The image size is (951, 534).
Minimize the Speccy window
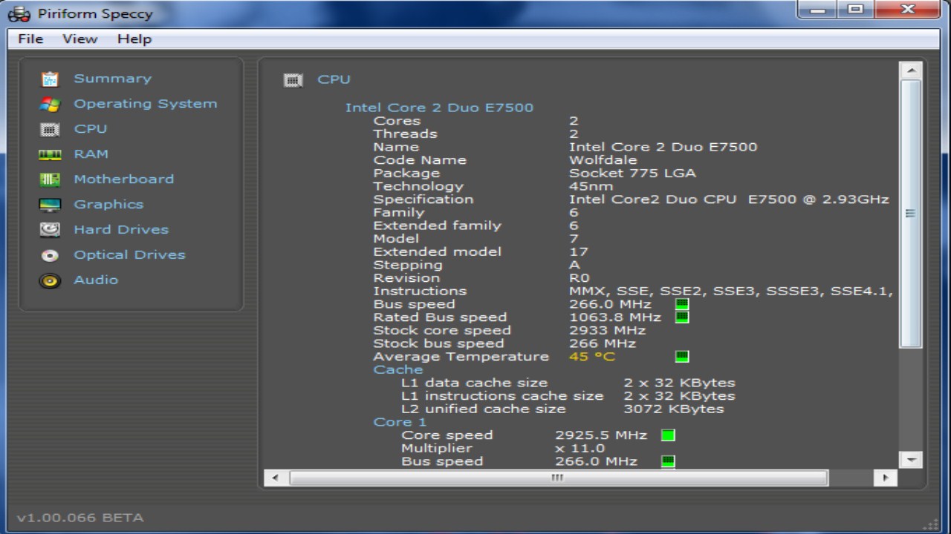click(818, 10)
